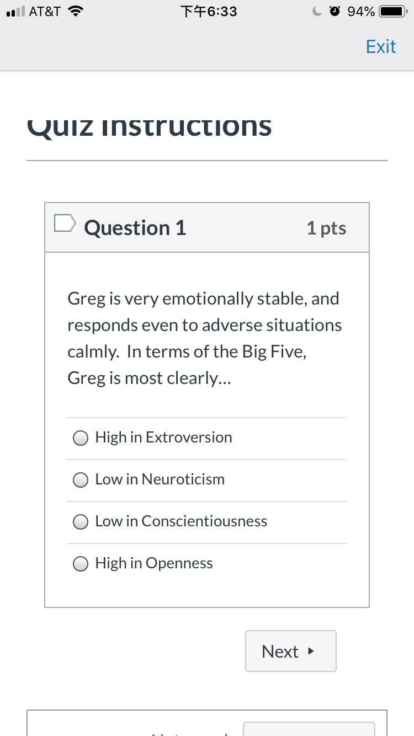Viewport: 414px width, 736px height.
Task: Tap the cellular signal bars icon
Action: [x=15, y=12]
